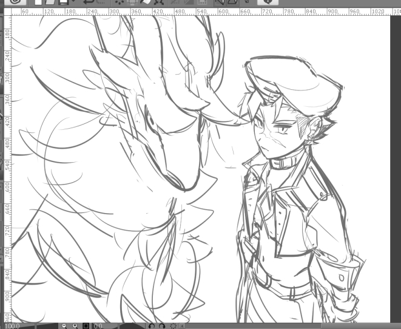Zoom in using the magnifier plus icon
This screenshot has height=329, width=401.
(x=75, y=326)
